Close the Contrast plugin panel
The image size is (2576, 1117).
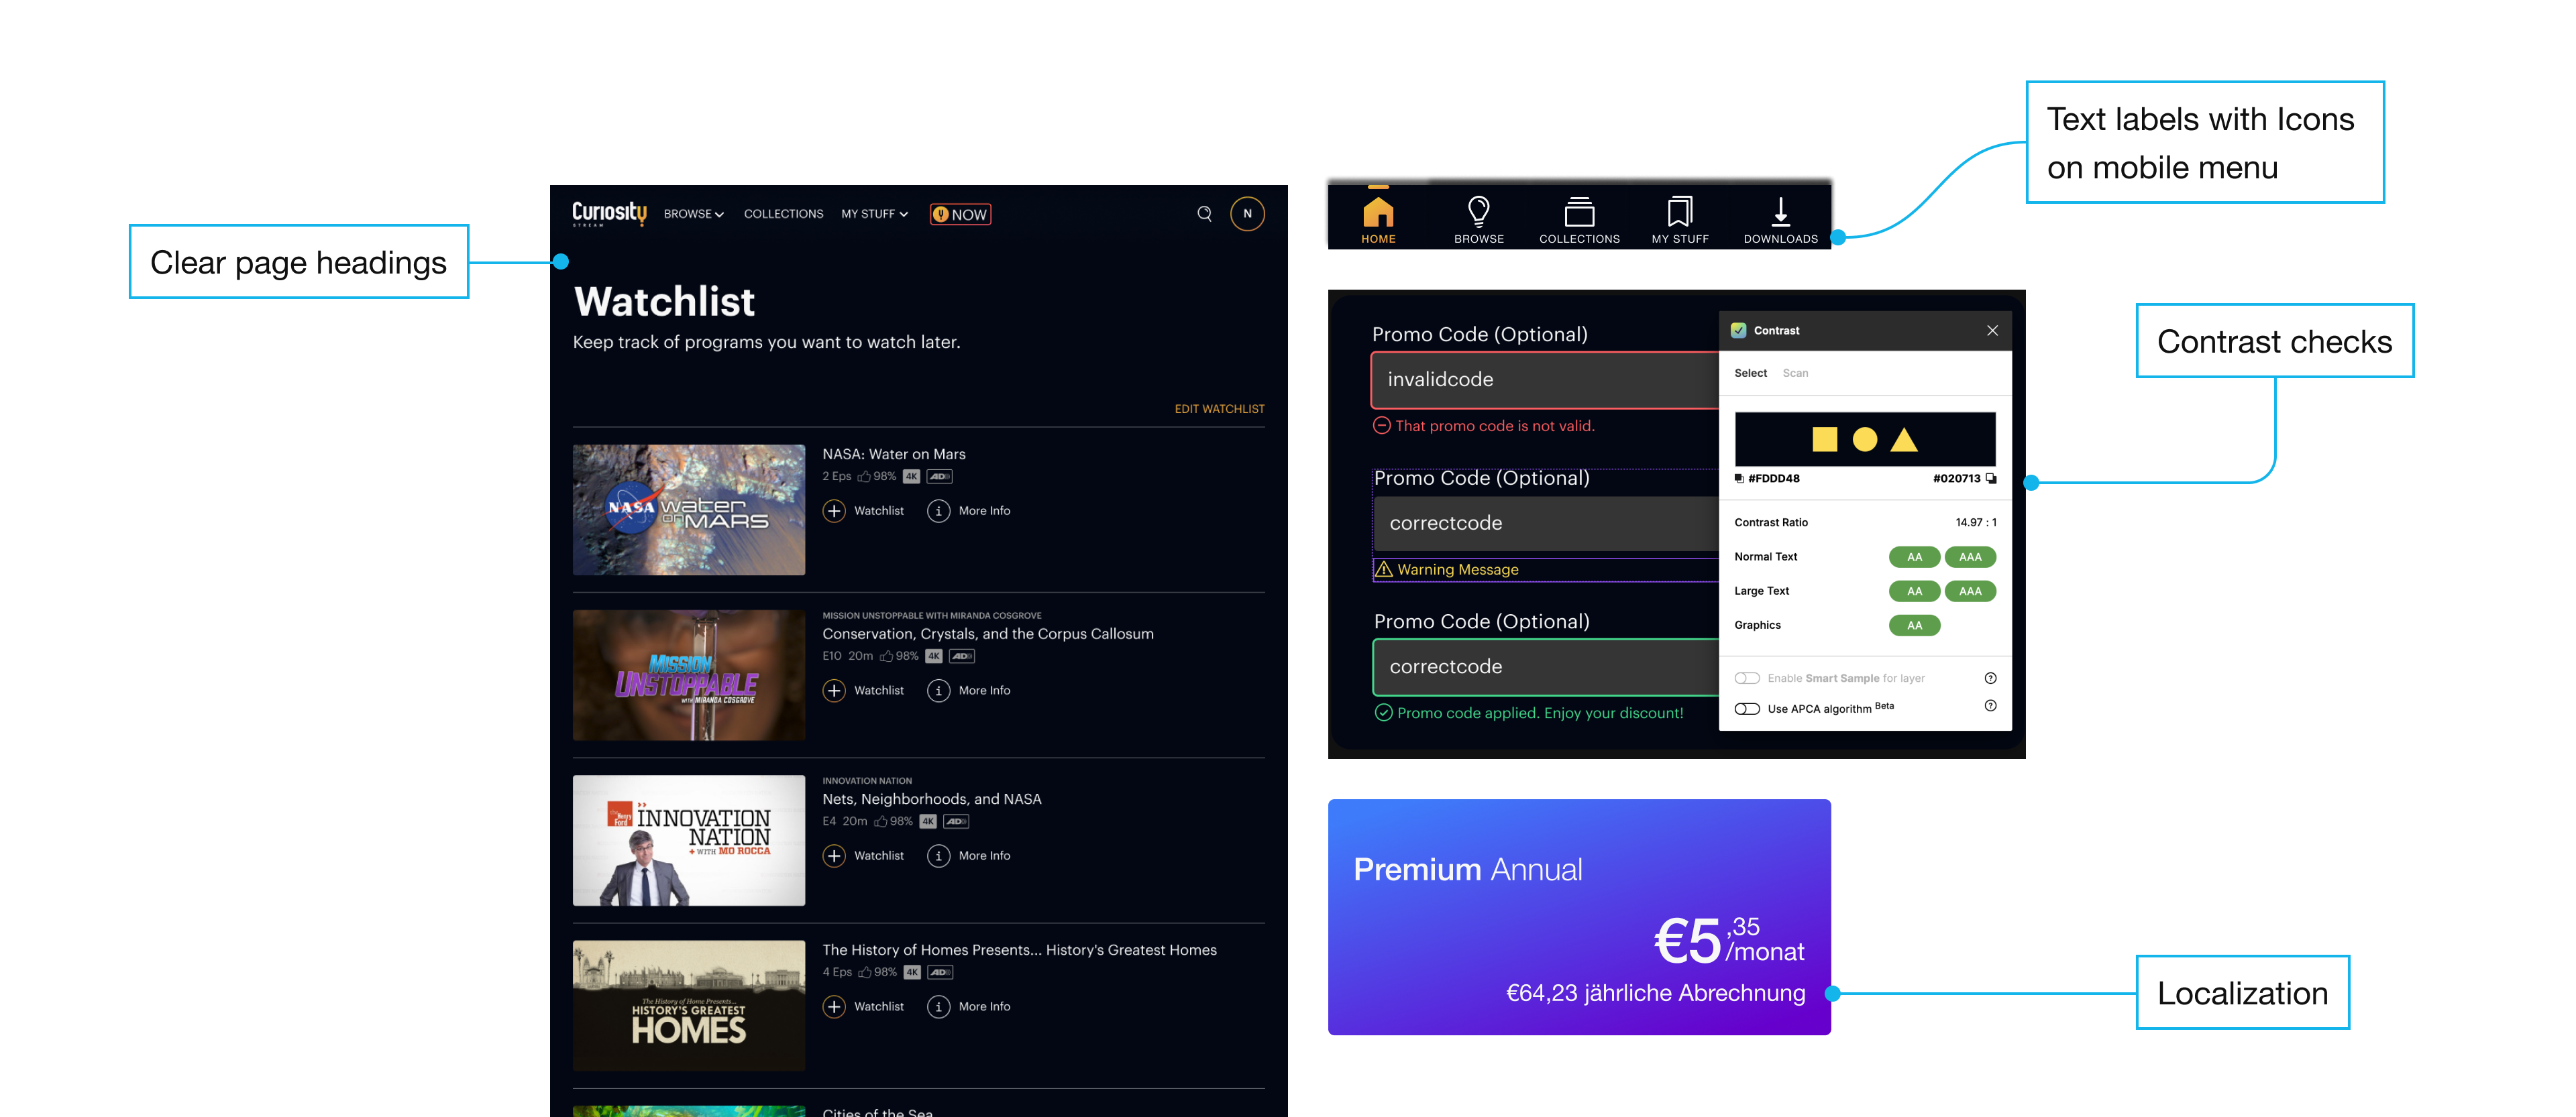(x=1992, y=331)
